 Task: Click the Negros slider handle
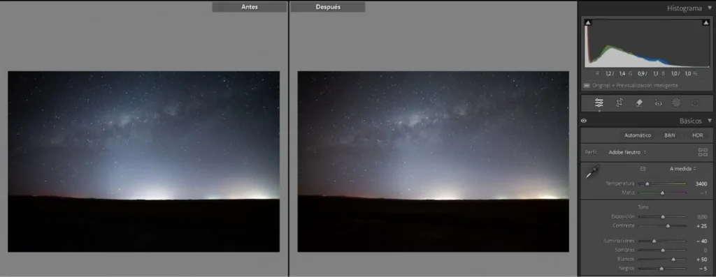[661, 269]
